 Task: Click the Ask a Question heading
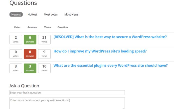24,86
